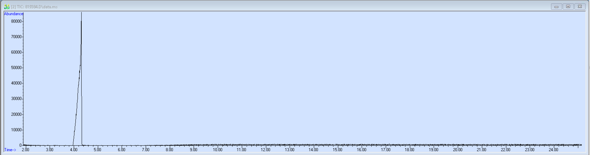
Task: Click the 21.00 time tick label
Action: (482, 150)
